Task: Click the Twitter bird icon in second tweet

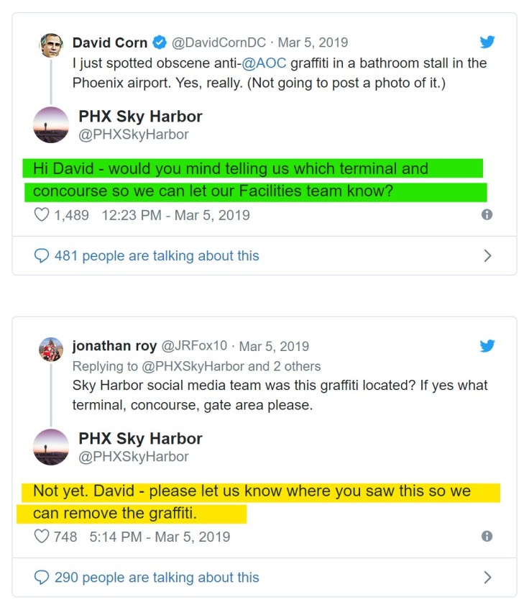Action: [487, 346]
